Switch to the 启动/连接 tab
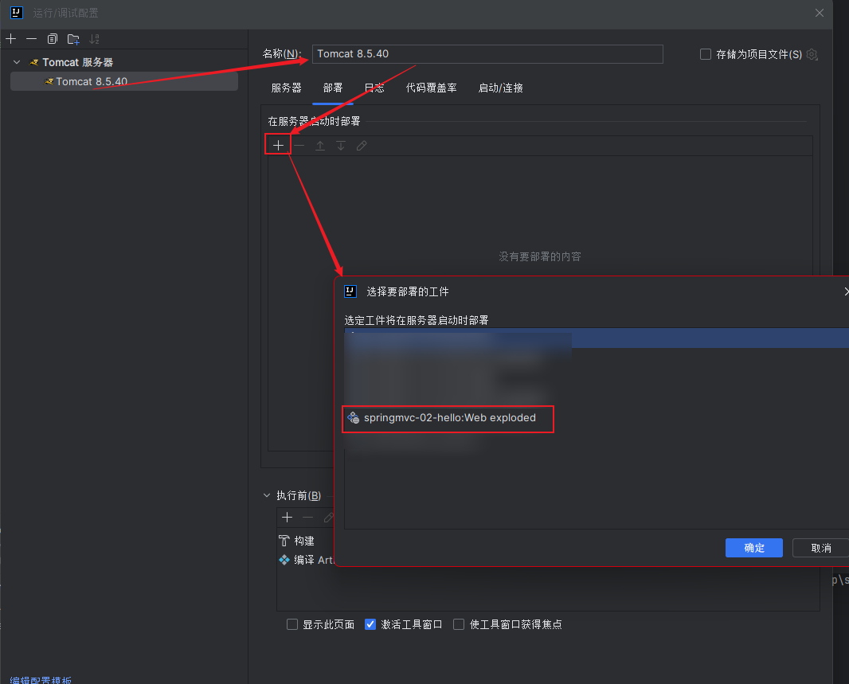 [500, 88]
